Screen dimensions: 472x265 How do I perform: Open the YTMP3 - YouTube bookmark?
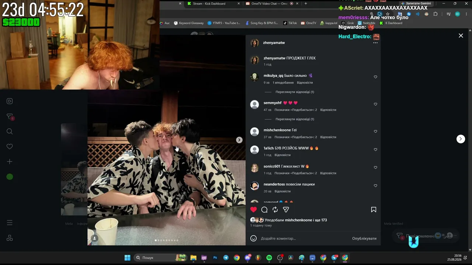click(224, 23)
